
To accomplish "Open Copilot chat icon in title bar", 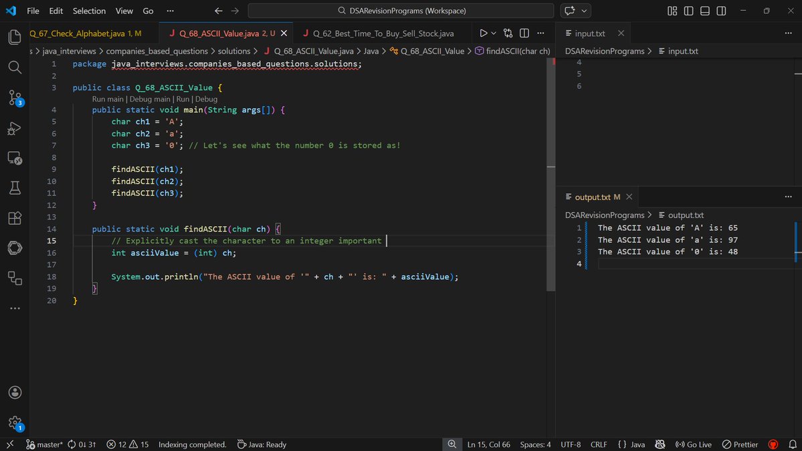I will [x=570, y=11].
